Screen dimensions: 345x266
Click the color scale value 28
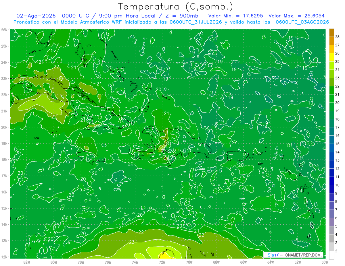click(338, 36)
